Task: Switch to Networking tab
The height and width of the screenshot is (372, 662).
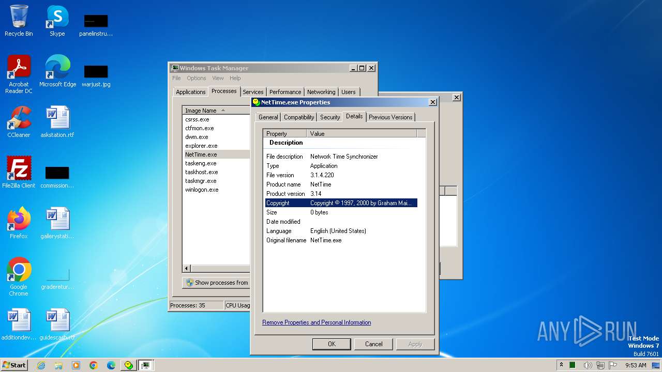Action: [x=321, y=92]
